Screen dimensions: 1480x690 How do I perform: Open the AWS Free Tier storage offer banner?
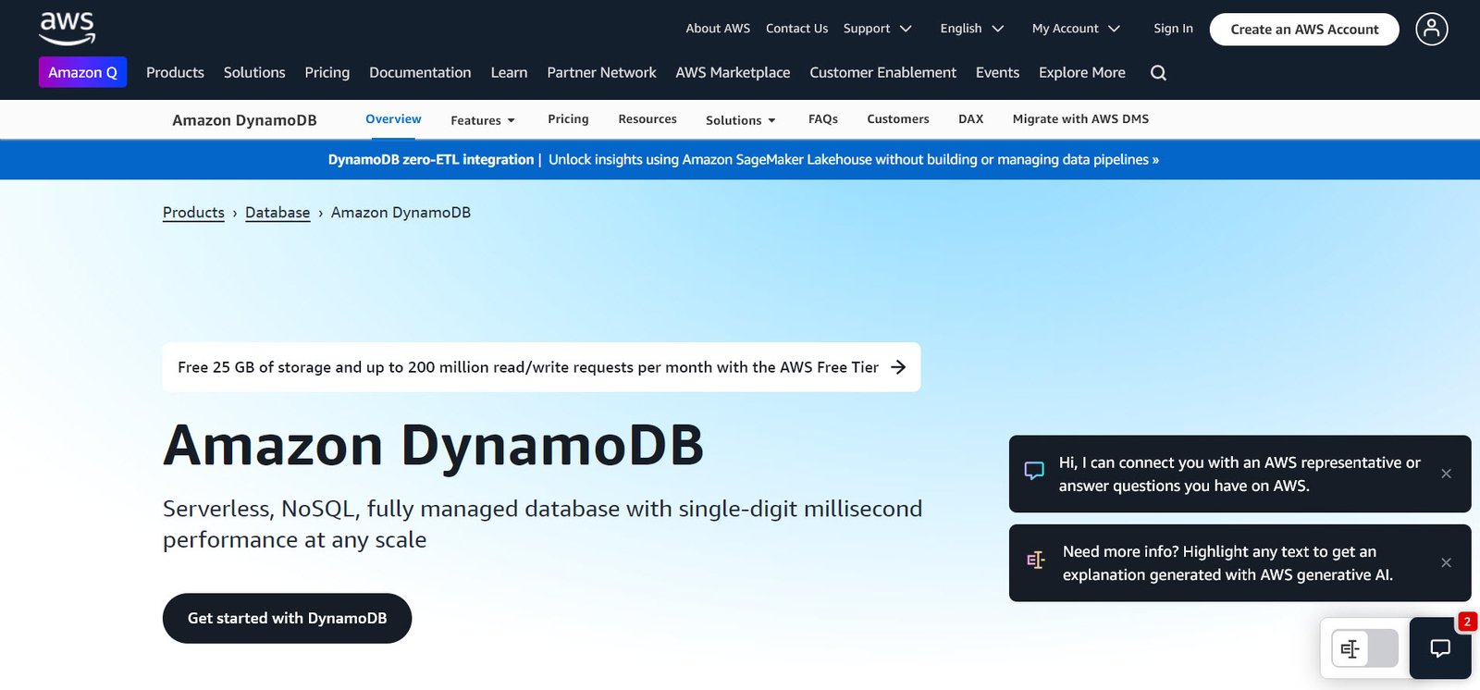click(x=541, y=367)
